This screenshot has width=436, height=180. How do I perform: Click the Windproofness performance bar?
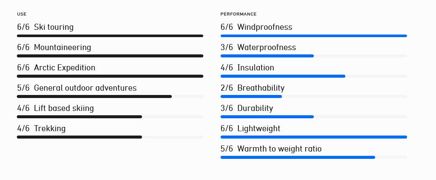pyautogui.click(x=314, y=36)
